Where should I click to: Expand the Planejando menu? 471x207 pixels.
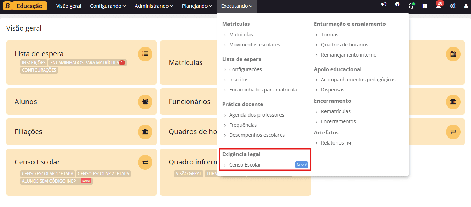pyautogui.click(x=197, y=6)
